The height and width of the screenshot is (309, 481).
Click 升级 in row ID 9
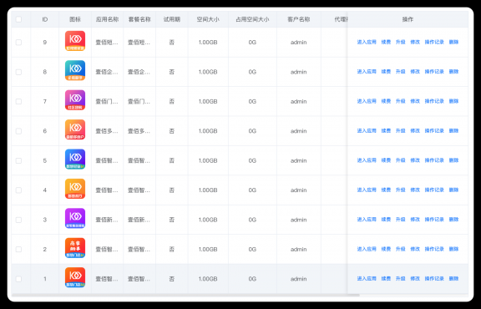point(401,42)
